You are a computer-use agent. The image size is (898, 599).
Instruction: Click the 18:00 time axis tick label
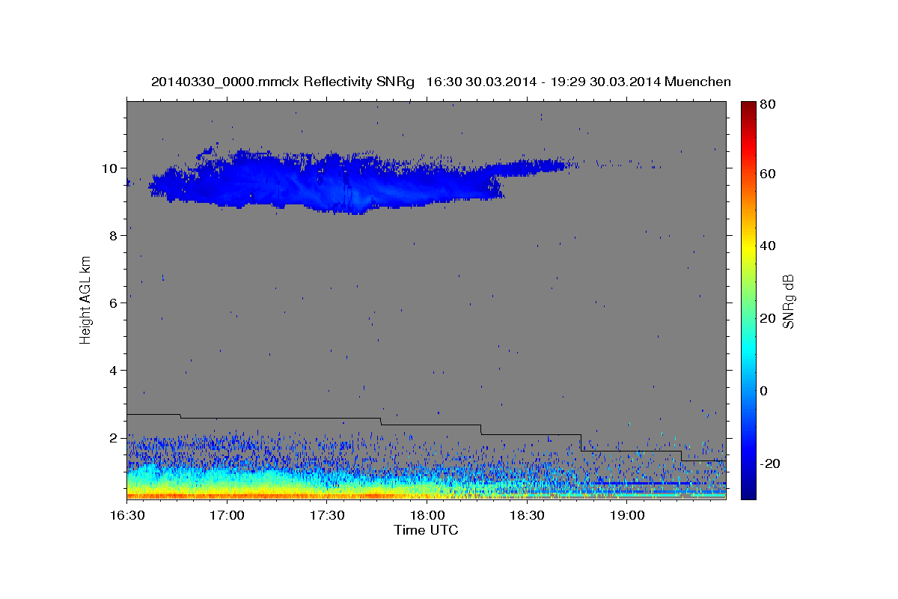coord(427,516)
